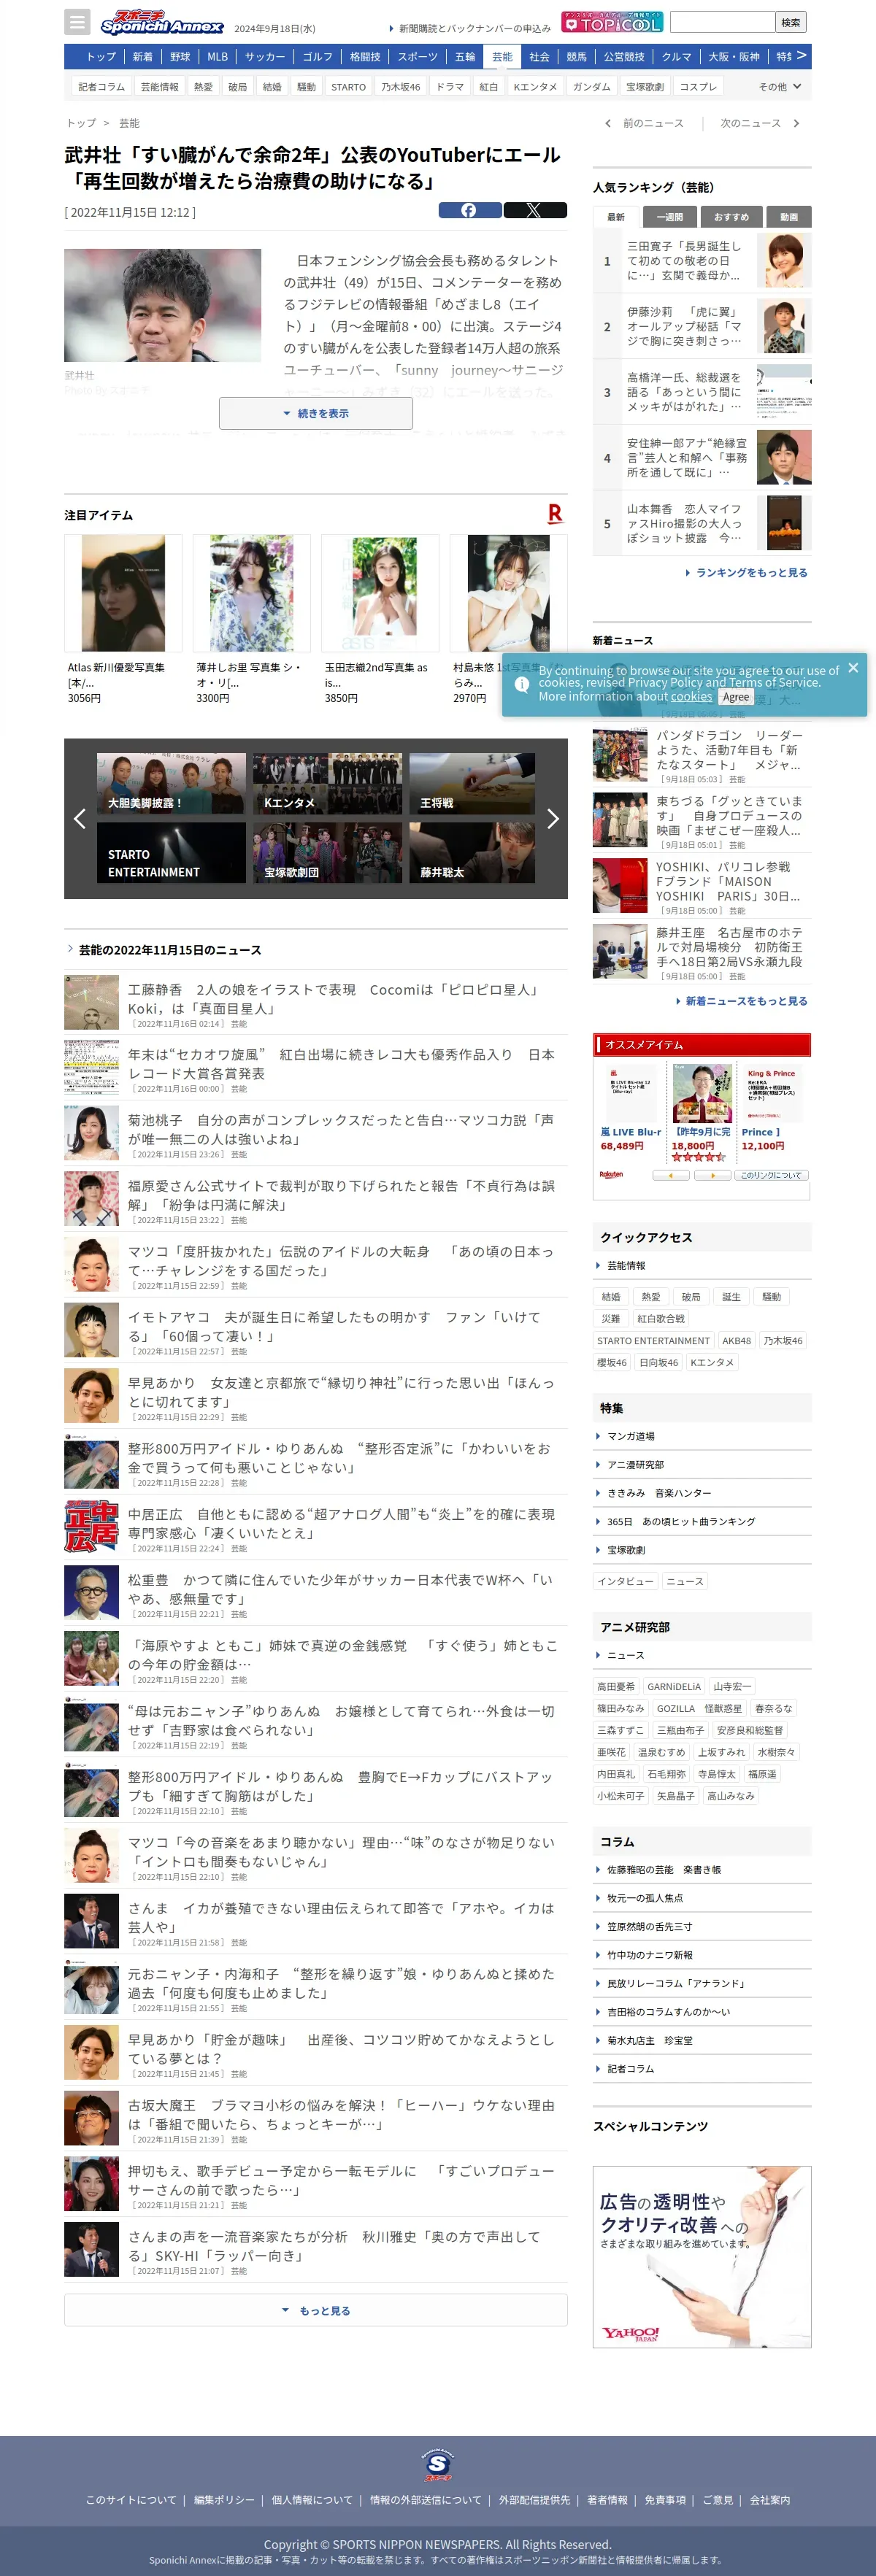Open 競馬 in main navigation
The width and height of the screenshot is (876, 2576).
577,57
